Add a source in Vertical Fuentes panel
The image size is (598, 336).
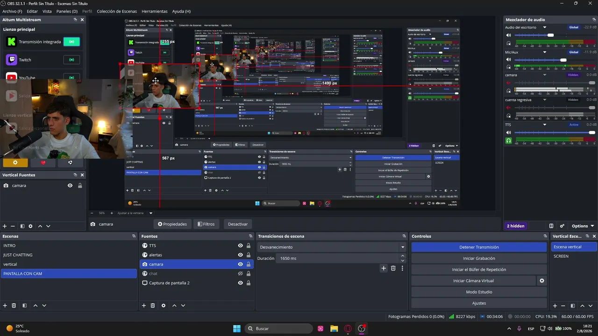click(x=5, y=226)
